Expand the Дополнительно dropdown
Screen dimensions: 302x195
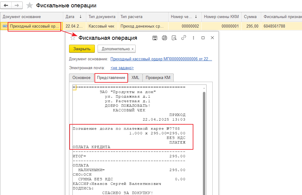click(x=117, y=49)
